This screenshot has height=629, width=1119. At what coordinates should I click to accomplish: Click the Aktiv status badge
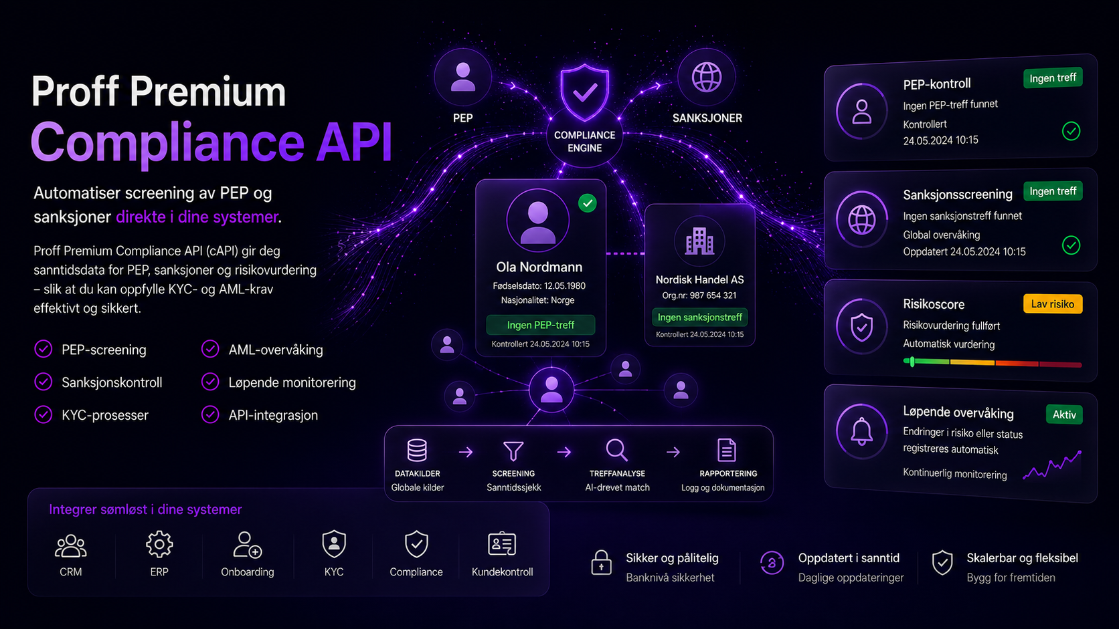tap(1064, 414)
